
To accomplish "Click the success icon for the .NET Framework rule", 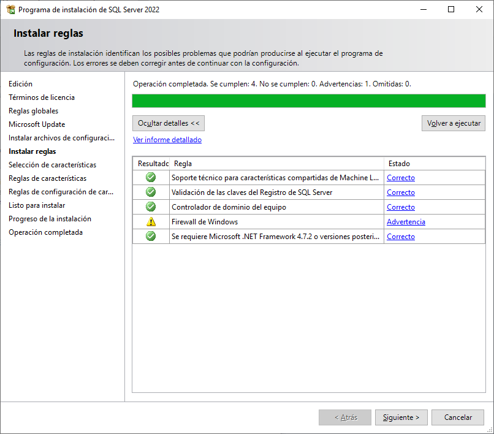I will [150, 236].
